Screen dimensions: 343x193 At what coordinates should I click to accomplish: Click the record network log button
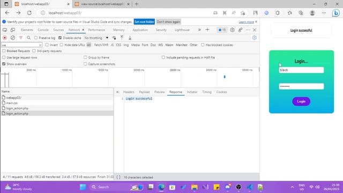[x=5, y=38]
